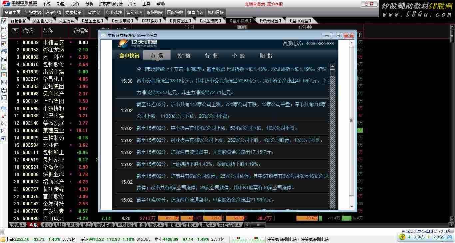Click the 行情 button at top right
Image resolution: width=455 pixels, height=243 pixels.
(x=369, y=4)
